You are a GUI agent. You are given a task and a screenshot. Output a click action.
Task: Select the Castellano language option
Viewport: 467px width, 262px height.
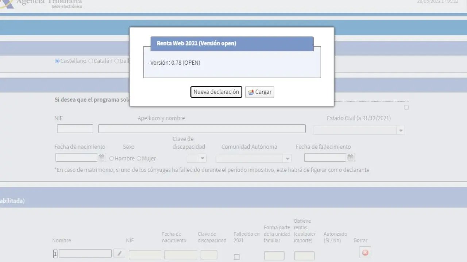coord(57,61)
